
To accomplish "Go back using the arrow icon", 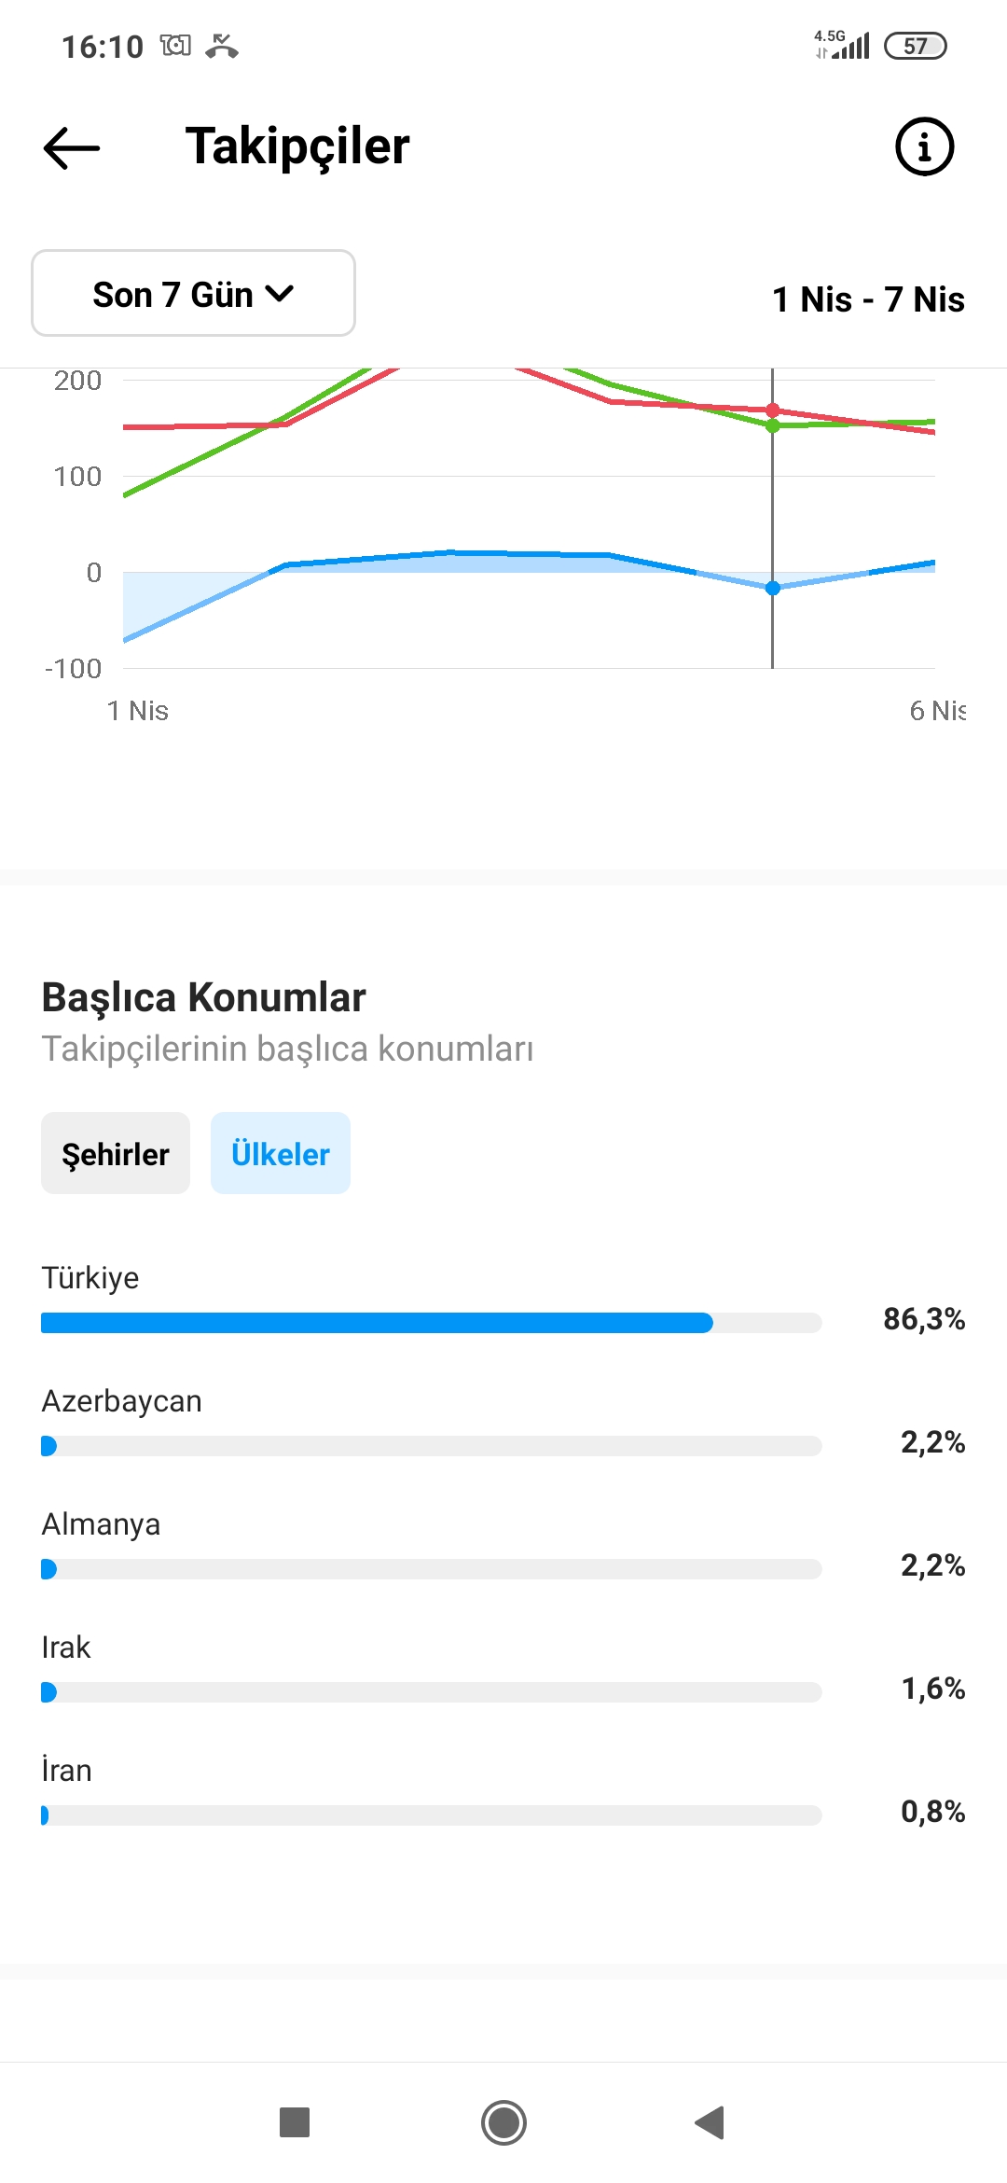I will 72,147.
